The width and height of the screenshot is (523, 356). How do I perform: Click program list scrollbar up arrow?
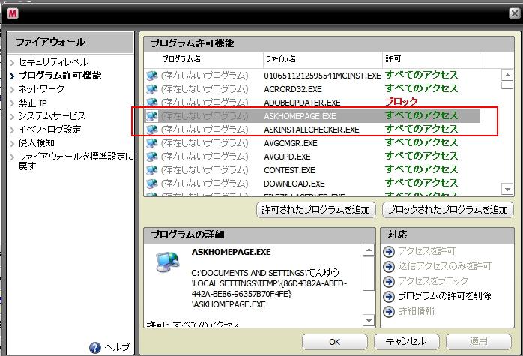pyautogui.click(x=507, y=75)
